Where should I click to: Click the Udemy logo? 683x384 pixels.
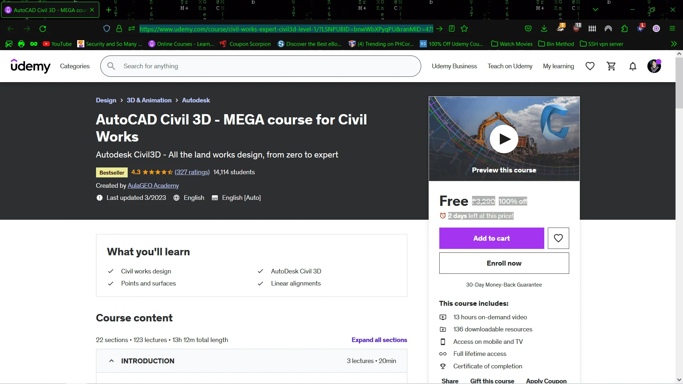31,66
